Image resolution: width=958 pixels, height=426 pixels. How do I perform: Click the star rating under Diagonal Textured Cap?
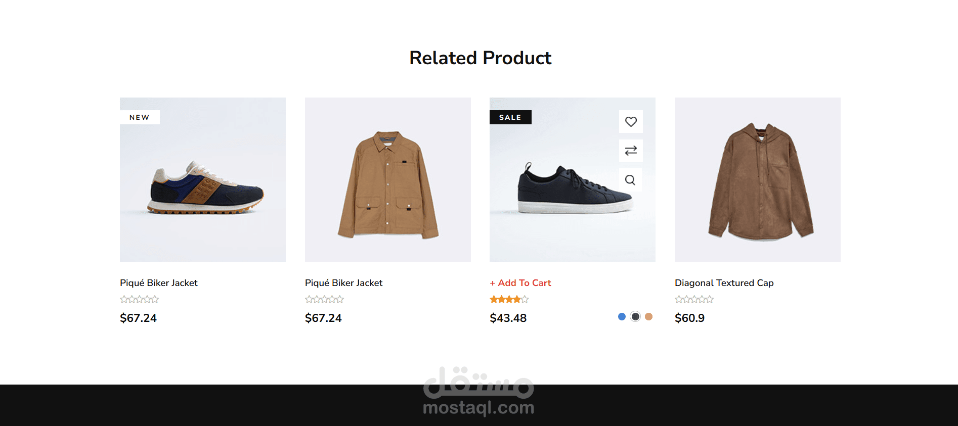coord(694,300)
